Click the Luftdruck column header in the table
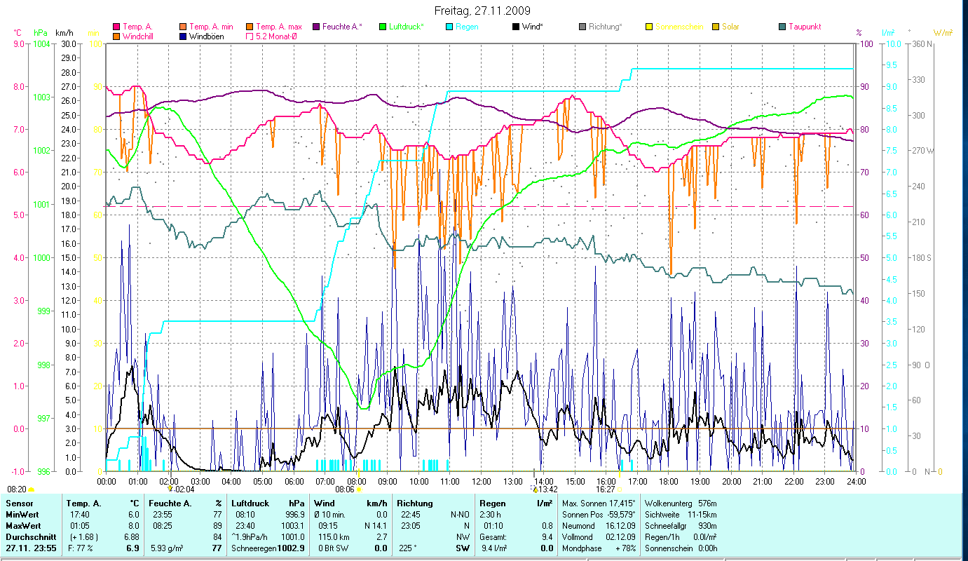The image size is (968, 561). click(x=249, y=503)
